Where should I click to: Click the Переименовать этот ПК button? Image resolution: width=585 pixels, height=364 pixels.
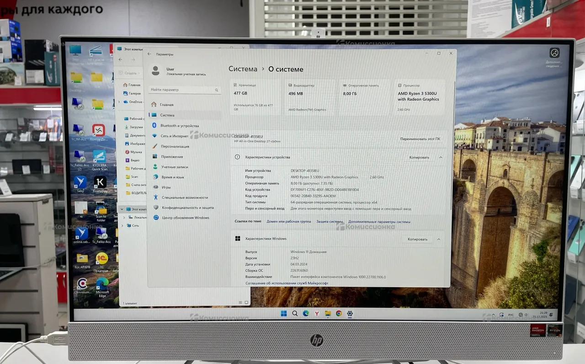tap(420, 139)
